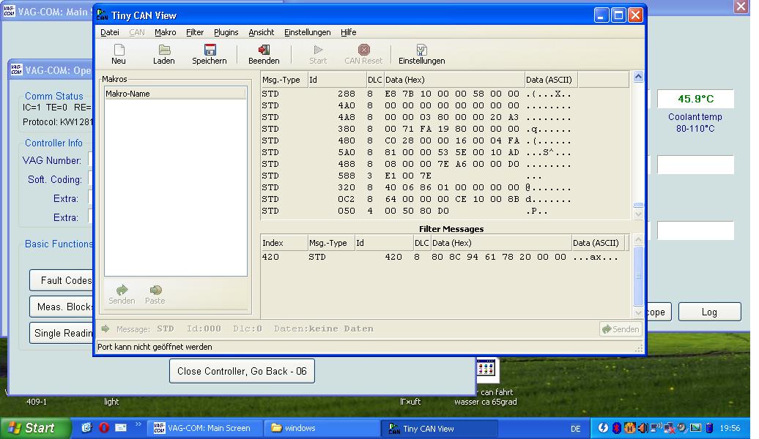This screenshot has width=759, height=439.
Task: Click the Paste macro icon
Action: [x=155, y=290]
